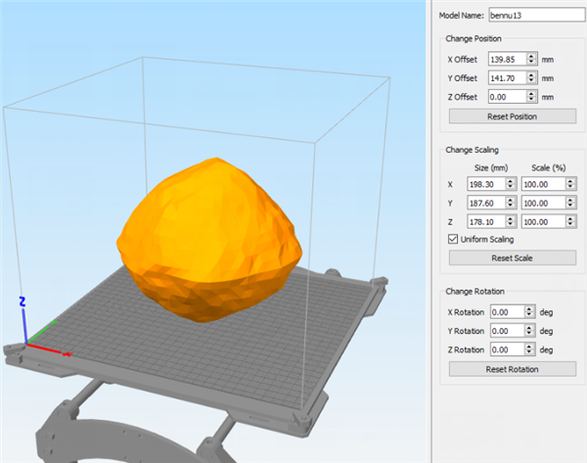587x463 pixels.
Task: Click the Y Offset spinner arrows
Action: coord(531,78)
